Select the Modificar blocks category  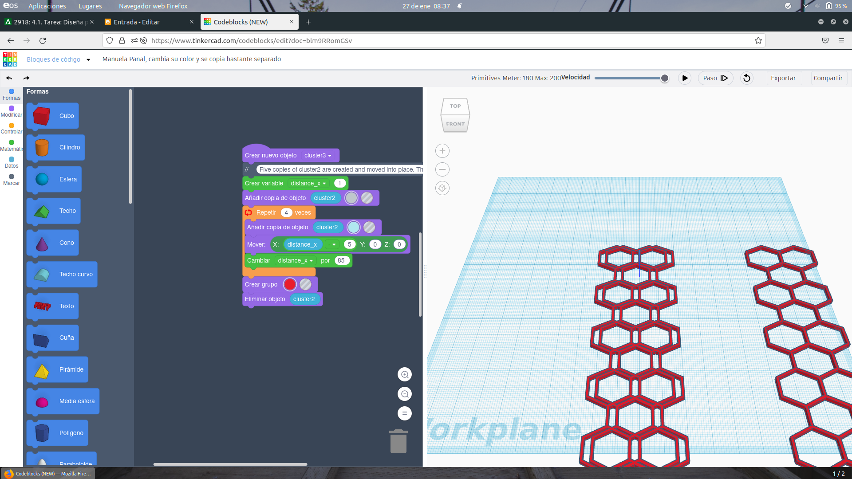12,111
